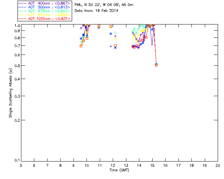224x179 pixels.
Task: Click x-axis label 20
Action: 218,165
